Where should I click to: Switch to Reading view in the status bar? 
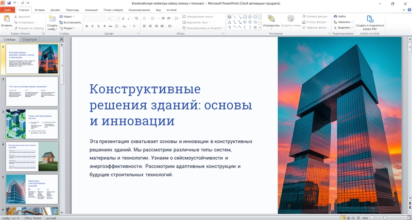(x=353, y=218)
